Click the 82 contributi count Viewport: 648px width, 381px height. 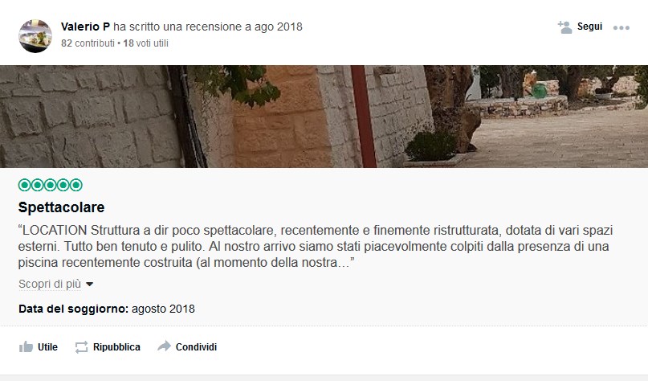(x=88, y=43)
